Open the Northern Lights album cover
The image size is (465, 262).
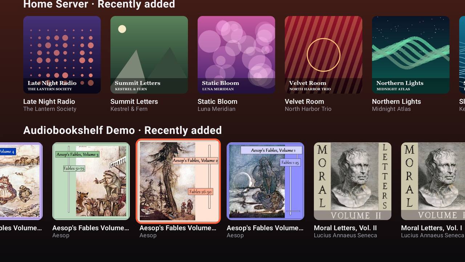coord(411,55)
